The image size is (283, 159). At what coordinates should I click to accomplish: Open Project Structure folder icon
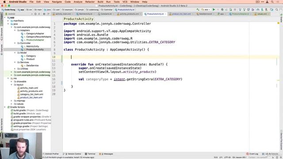pyautogui.click(x=272, y=10)
